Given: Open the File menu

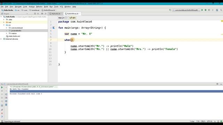Looking at the screenshot, I should (x=2, y=7).
